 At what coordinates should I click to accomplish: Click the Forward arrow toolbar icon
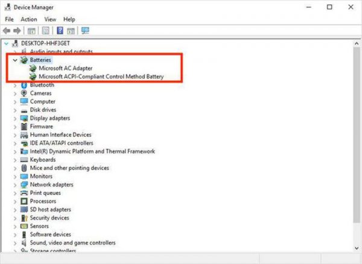click(x=17, y=31)
